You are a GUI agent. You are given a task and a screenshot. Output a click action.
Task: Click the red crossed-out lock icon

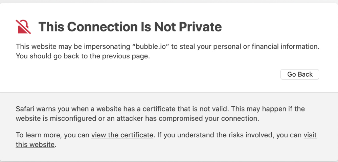point(23,27)
